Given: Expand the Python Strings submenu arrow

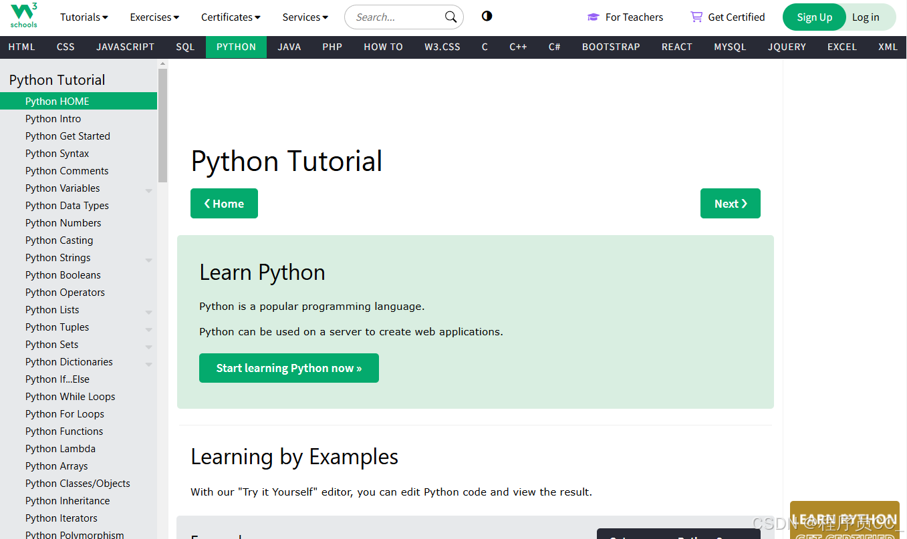Looking at the screenshot, I should tap(148, 260).
